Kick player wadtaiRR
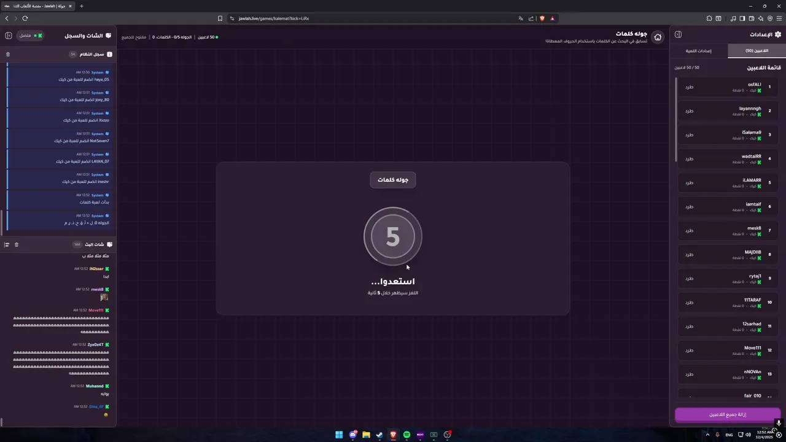 point(689,159)
